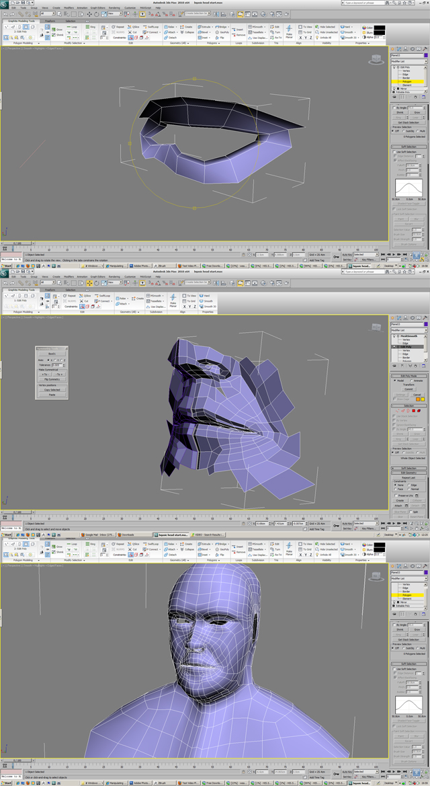This screenshot has height=786, width=430.
Task: Click Insert loop icon in full-head model window
Action: (237, 547)
